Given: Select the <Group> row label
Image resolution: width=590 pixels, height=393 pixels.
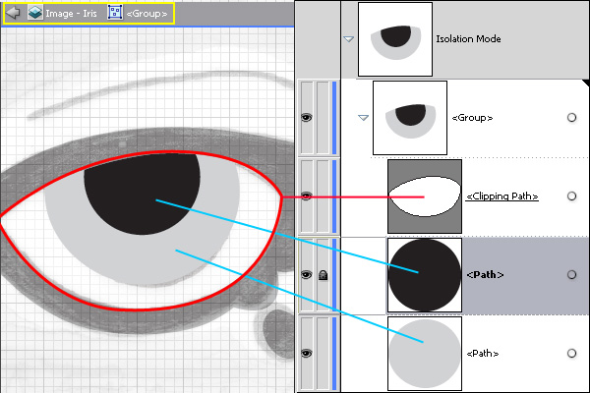Looking at the screenshot, I should click(x=472, y=118).
